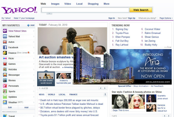Open trending topic Toyota Prius
Viewport: 174px width, 117px height.
coord(122,33)
